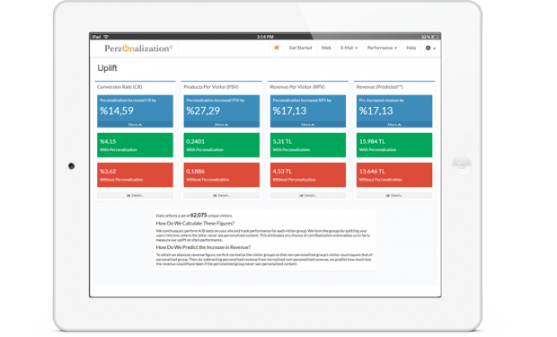Select the Web menu item
The image size is (557, 337).
point(326,48)
